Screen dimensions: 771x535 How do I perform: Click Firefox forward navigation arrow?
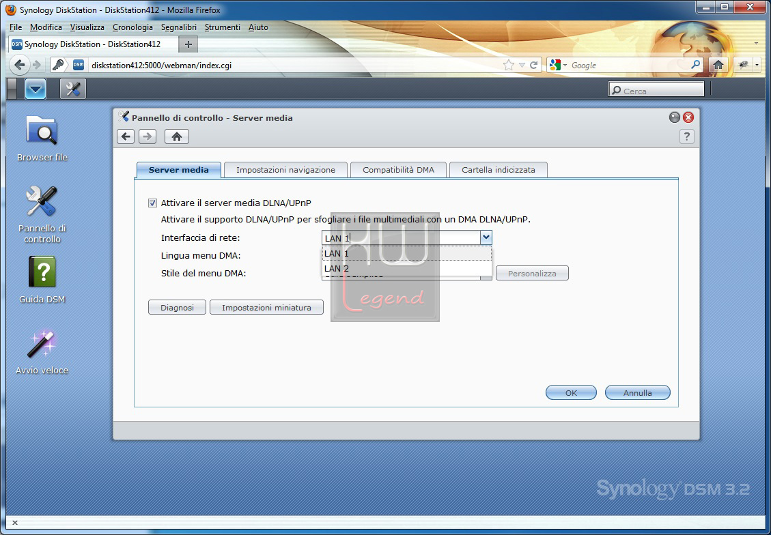pyautogui.click(x=36, y=65)
